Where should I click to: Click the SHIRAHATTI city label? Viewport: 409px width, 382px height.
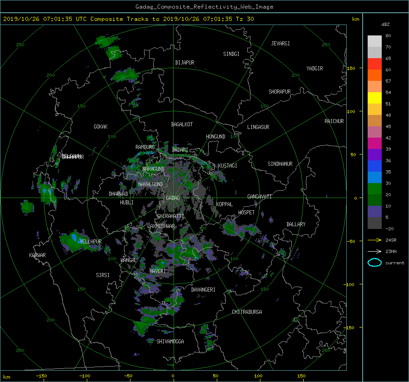pyautogui.click(x=170, y=216)
